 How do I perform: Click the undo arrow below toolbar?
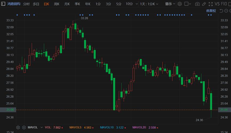[x=221, y=11]
